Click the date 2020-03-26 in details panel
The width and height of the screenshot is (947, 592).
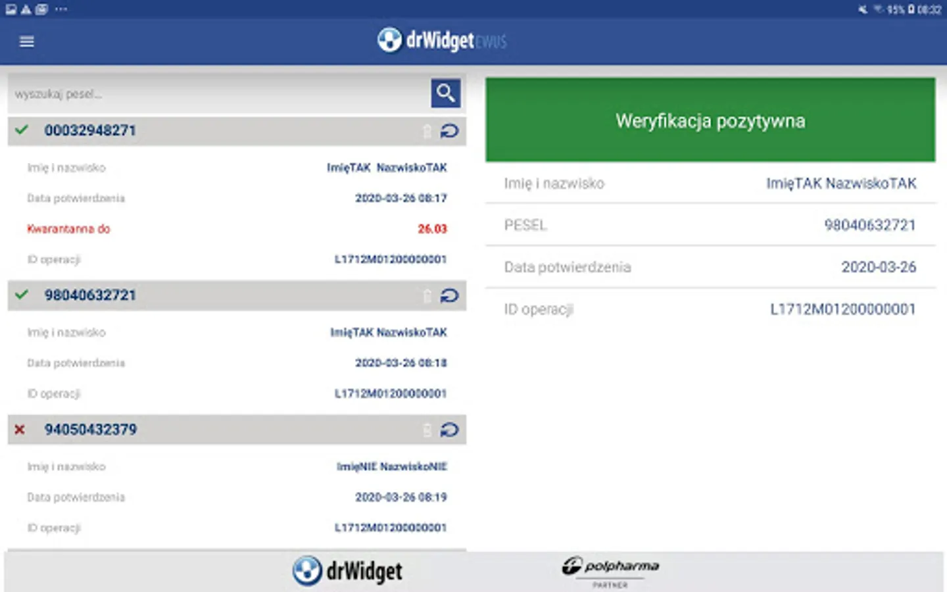(879, 267)
